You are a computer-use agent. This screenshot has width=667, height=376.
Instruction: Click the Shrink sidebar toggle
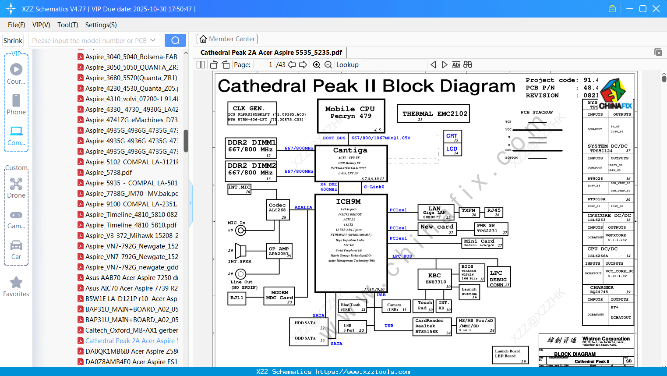click(13, 40)
